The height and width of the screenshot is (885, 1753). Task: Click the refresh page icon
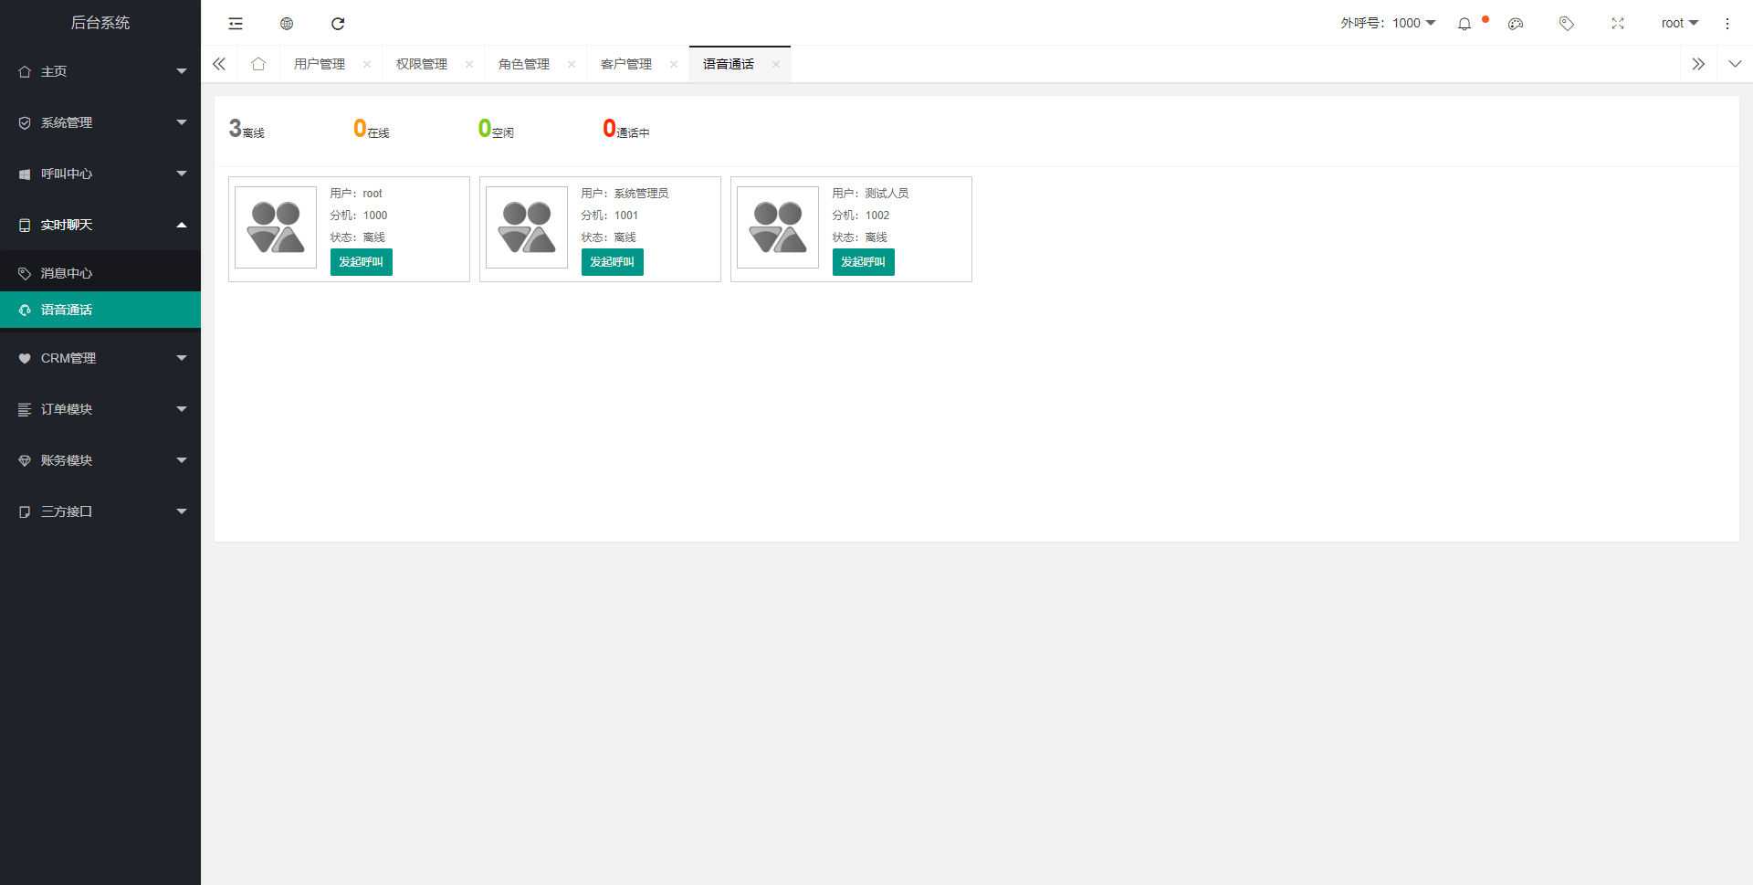tap(338, 24)
